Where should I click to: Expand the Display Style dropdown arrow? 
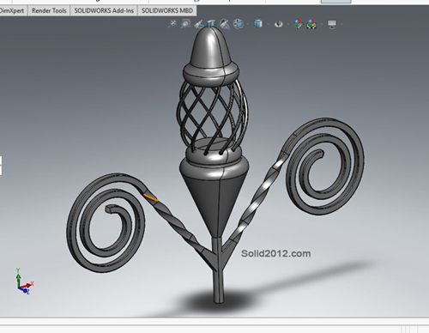(268, 24)
